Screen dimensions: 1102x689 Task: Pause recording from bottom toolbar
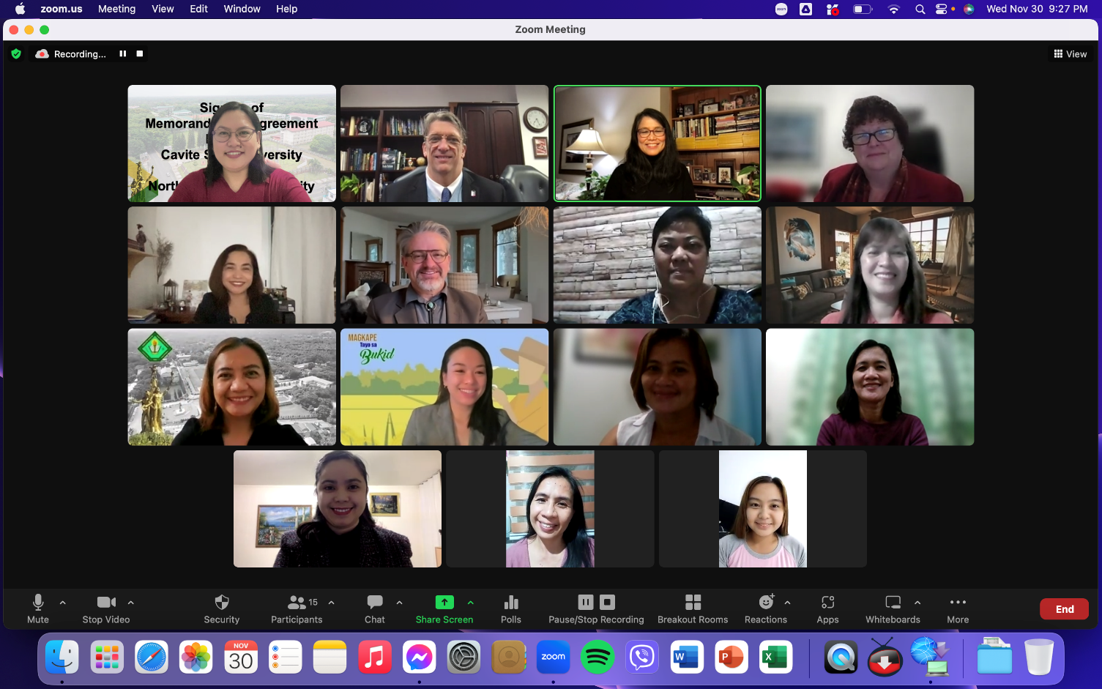pos(586,602)
